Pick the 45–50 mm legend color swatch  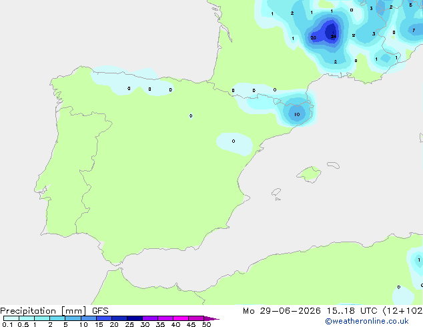196,318
